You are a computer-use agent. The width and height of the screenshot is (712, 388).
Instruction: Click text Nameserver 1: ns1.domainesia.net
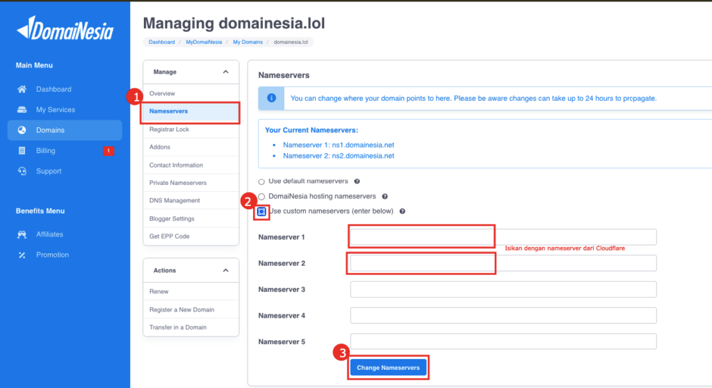pos(339,145)
